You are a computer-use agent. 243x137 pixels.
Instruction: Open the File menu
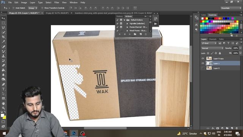pyautogui.click(x=10, y=3)
